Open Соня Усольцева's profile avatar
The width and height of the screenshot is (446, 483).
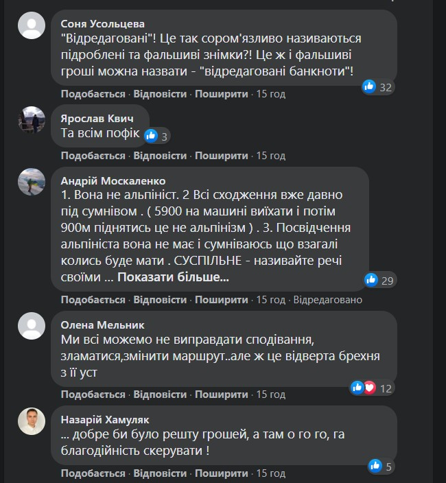(x=32, y=26)
